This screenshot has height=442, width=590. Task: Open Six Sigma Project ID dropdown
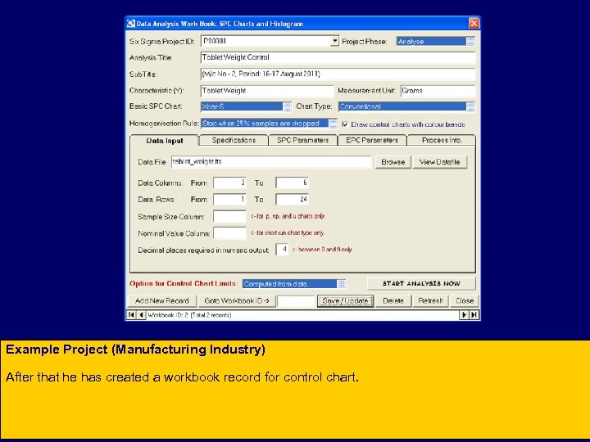[x=334, y=41]
